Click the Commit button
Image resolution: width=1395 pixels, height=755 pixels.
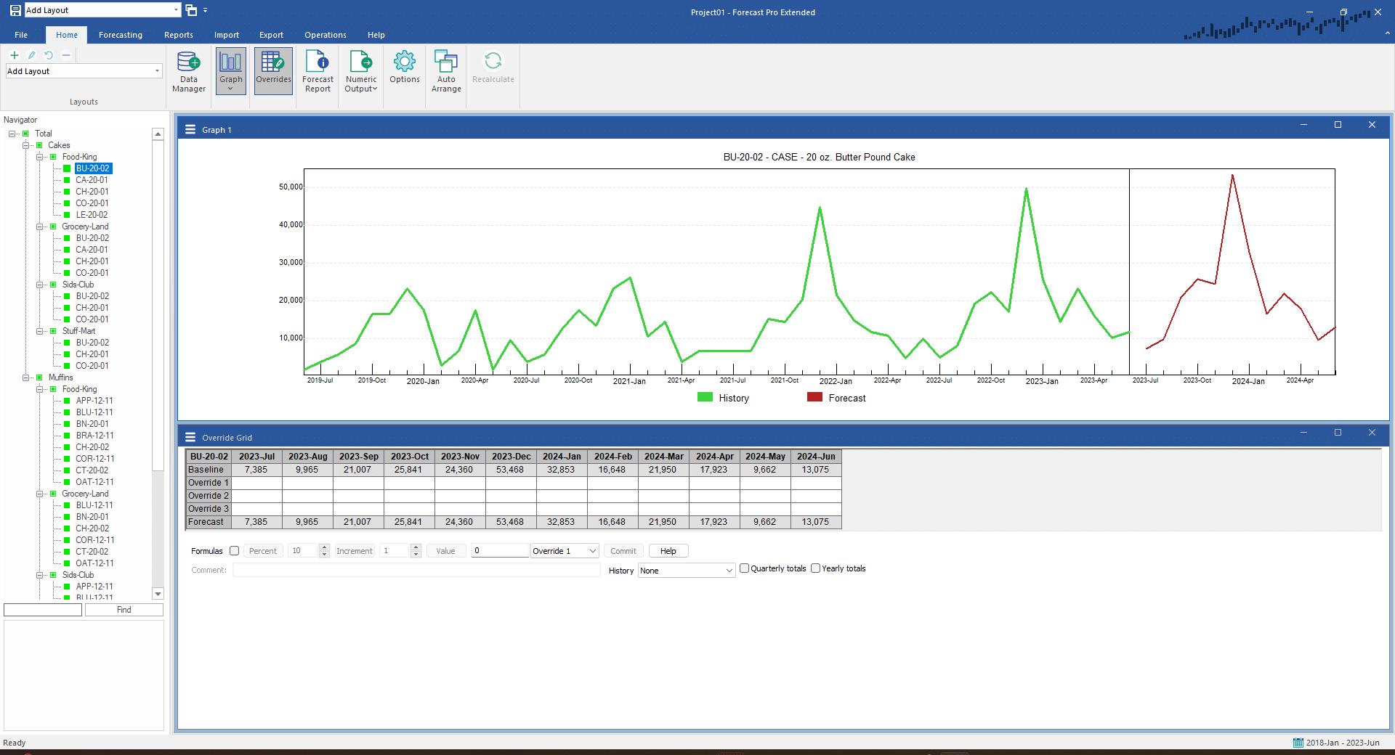(623, 551)
